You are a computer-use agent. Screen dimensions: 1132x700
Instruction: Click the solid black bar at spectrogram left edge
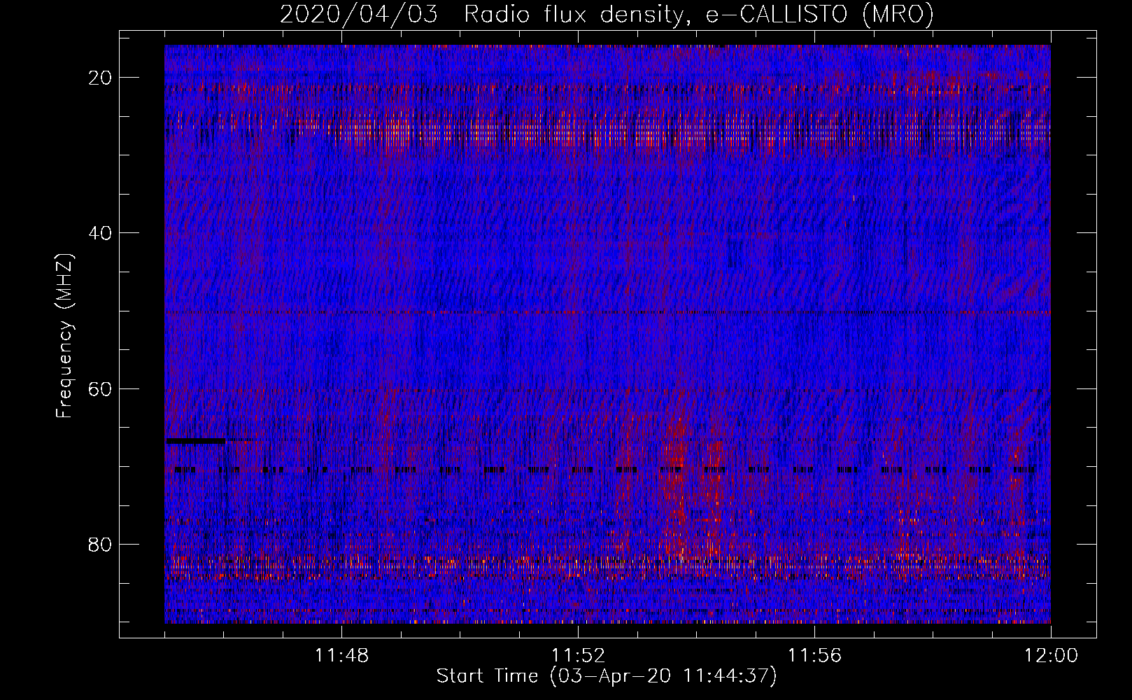click(x=196, y=441)
